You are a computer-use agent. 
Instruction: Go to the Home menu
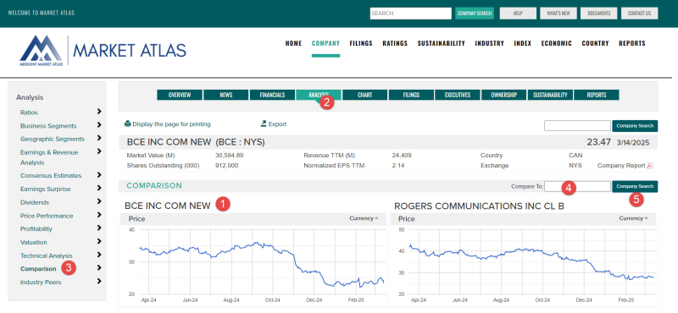293,43
